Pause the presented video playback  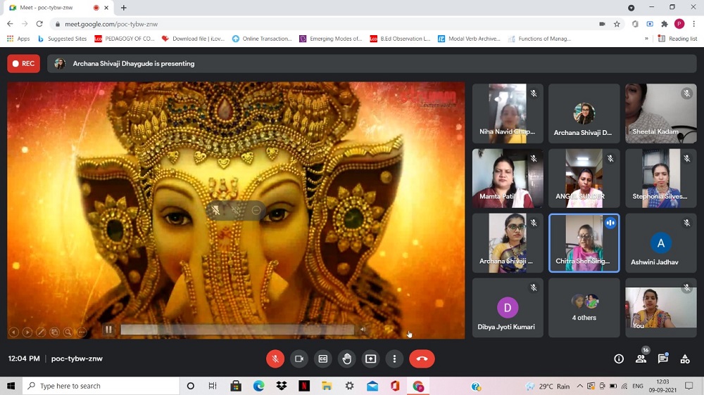coord(108,330)
